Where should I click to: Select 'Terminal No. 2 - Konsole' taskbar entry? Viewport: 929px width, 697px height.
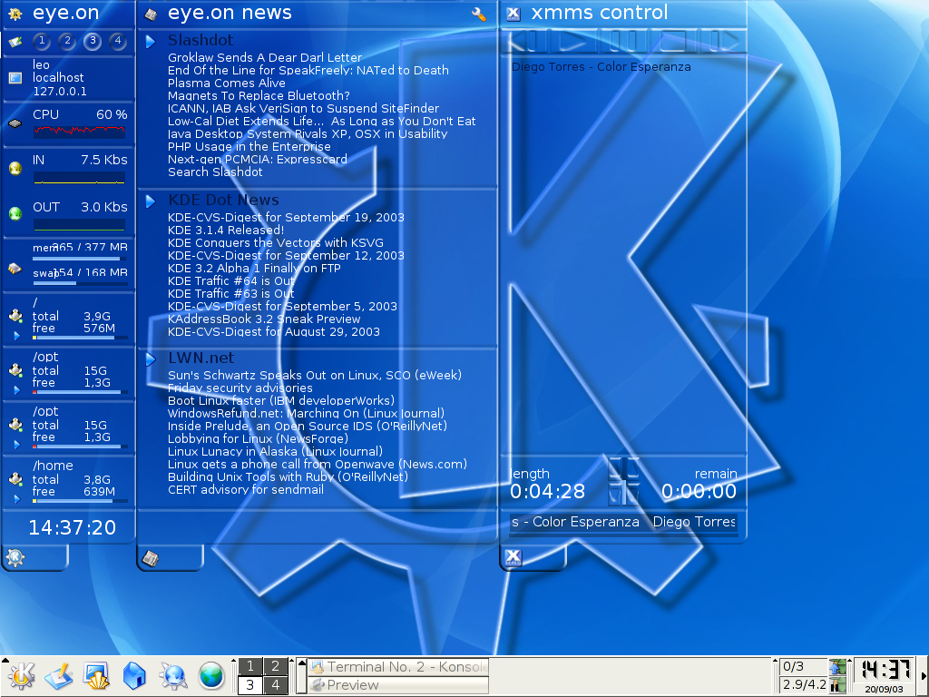pyautogui.click(x=399, y=667)
